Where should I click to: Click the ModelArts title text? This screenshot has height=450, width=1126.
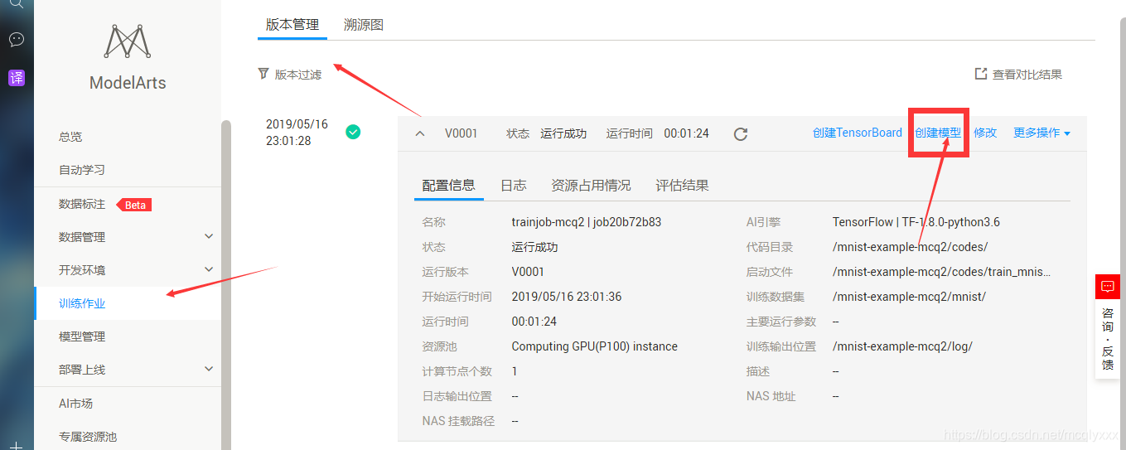click(x=128, y=83)
